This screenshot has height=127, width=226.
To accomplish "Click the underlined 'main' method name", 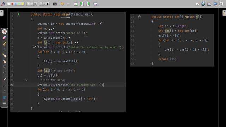I will [65, 14].
